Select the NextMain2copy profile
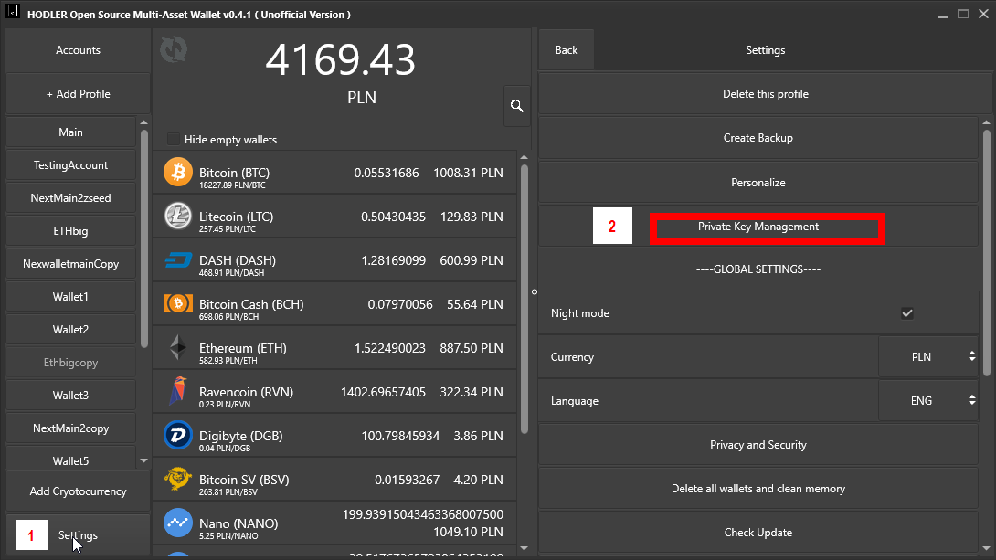The image size is (996, 560). coord(70,428)
